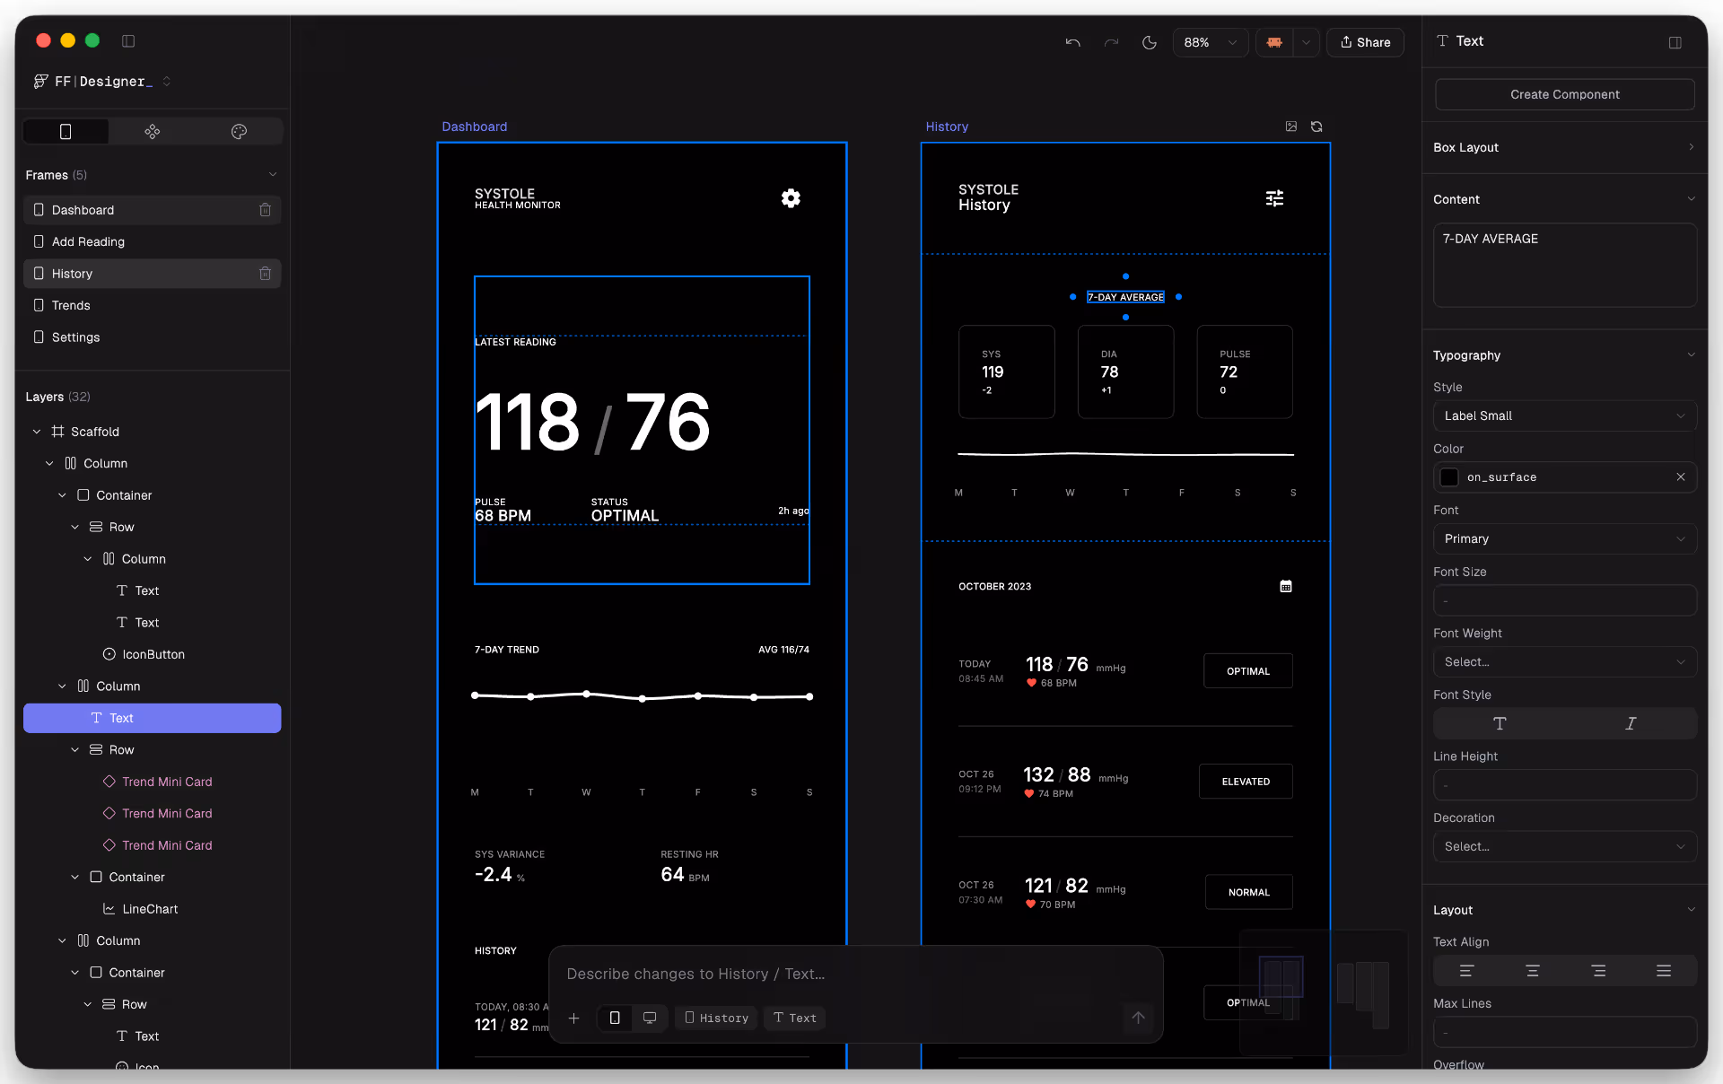1723x1084 pixels.
Task: Open the calendar icon beside October 2023
Action: [1286, 586]
